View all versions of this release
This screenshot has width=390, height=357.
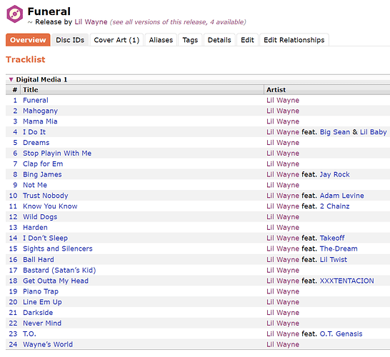pos(178,22)
